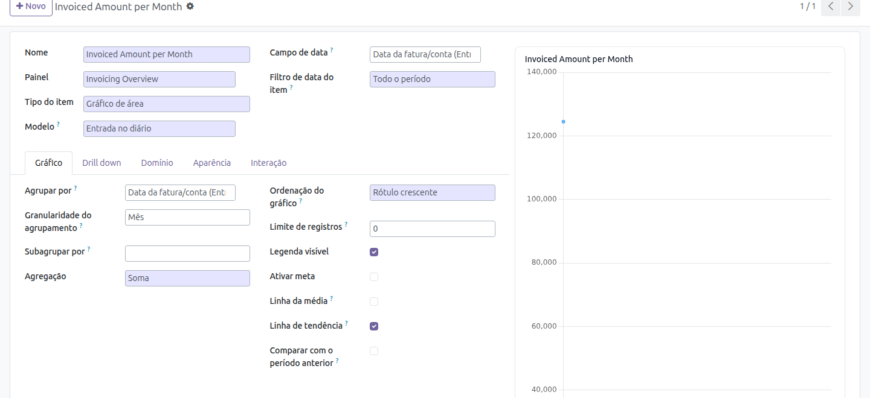Open the Ordenação do gráfico dropdown
Viewport: 870px width, 398px height.
click(x=433, y=192)
